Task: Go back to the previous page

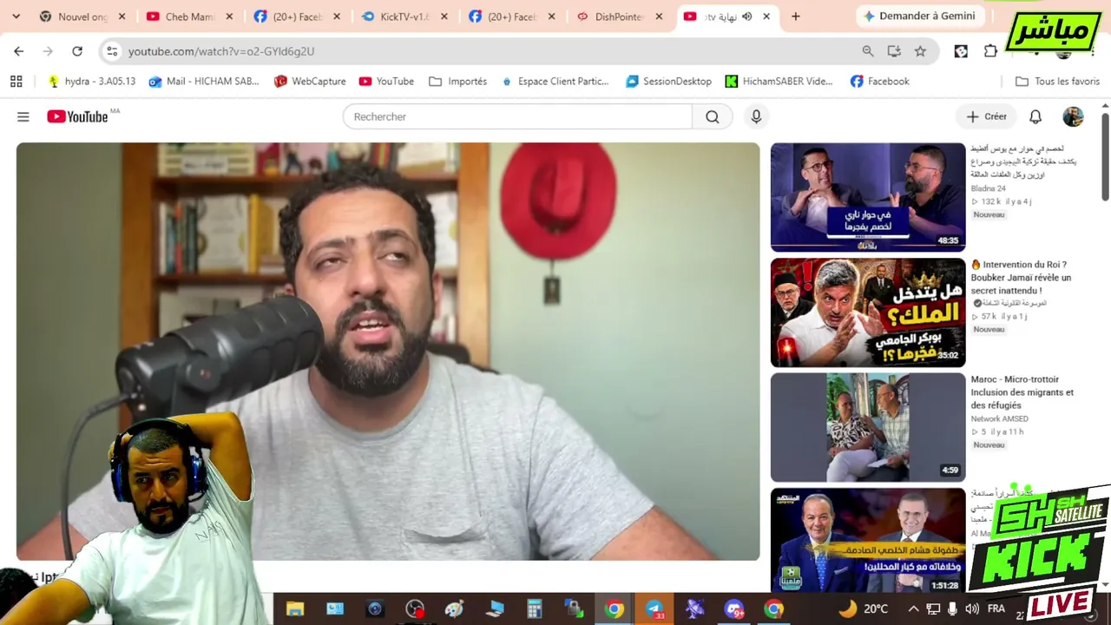Action: coord(19,51)
